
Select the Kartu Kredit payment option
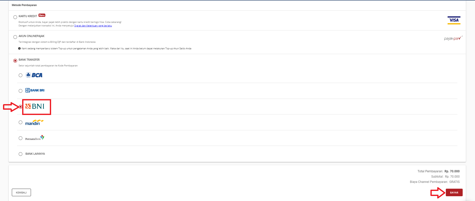pyautogui.click(x=15, y=17)
